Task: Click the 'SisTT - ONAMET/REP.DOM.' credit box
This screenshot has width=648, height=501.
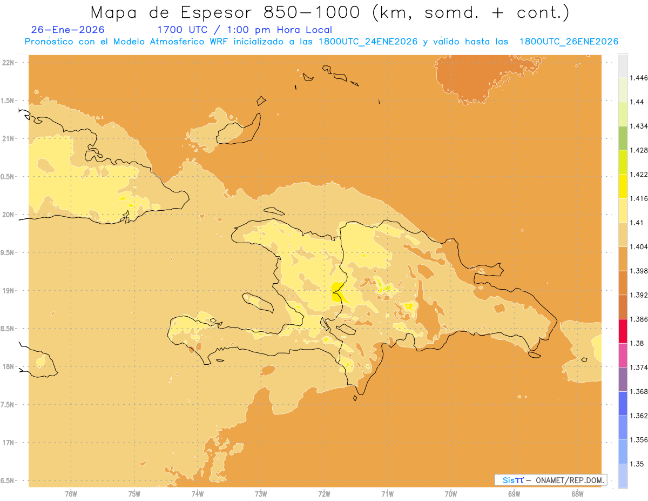Action: [x=551, y=480]
